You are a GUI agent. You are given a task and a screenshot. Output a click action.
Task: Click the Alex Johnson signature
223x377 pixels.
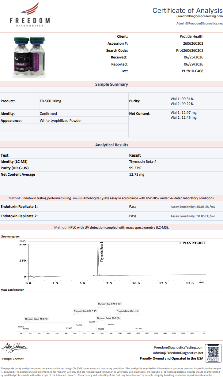coord(15,347)
